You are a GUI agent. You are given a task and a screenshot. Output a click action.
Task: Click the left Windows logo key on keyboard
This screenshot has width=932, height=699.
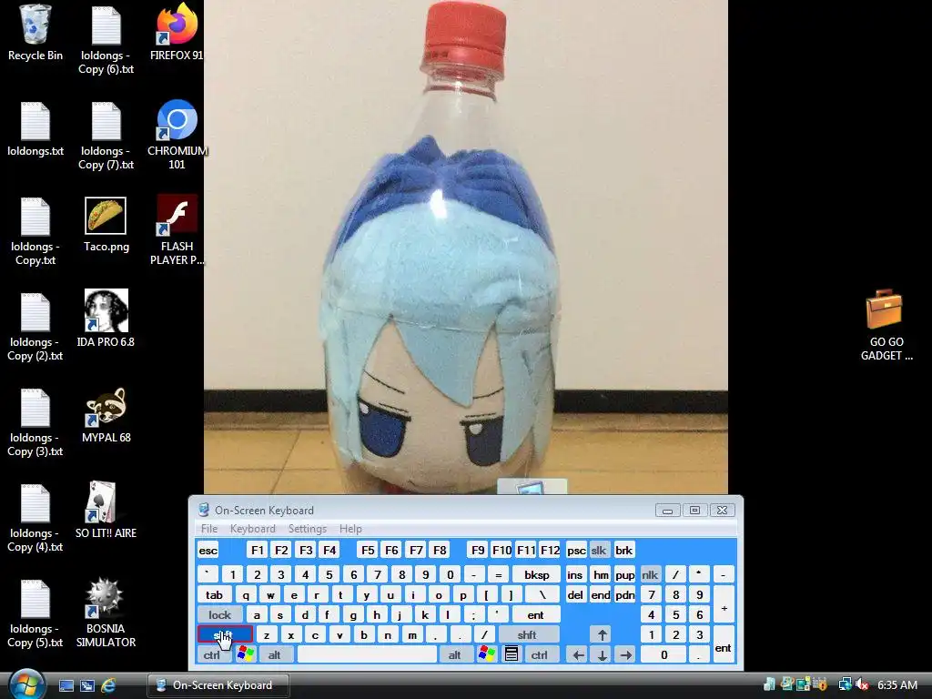point(245,654)
